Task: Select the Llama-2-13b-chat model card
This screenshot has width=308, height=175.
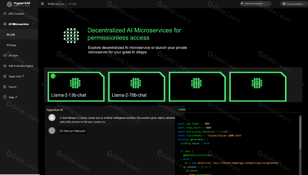Action: click(76, 87)
